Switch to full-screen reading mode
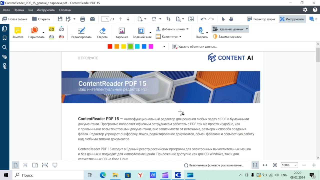 point(55,165)
